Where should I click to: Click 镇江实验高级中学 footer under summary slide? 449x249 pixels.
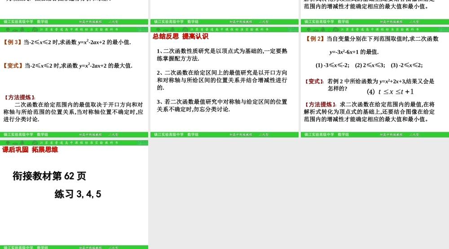tap(169, 134)
